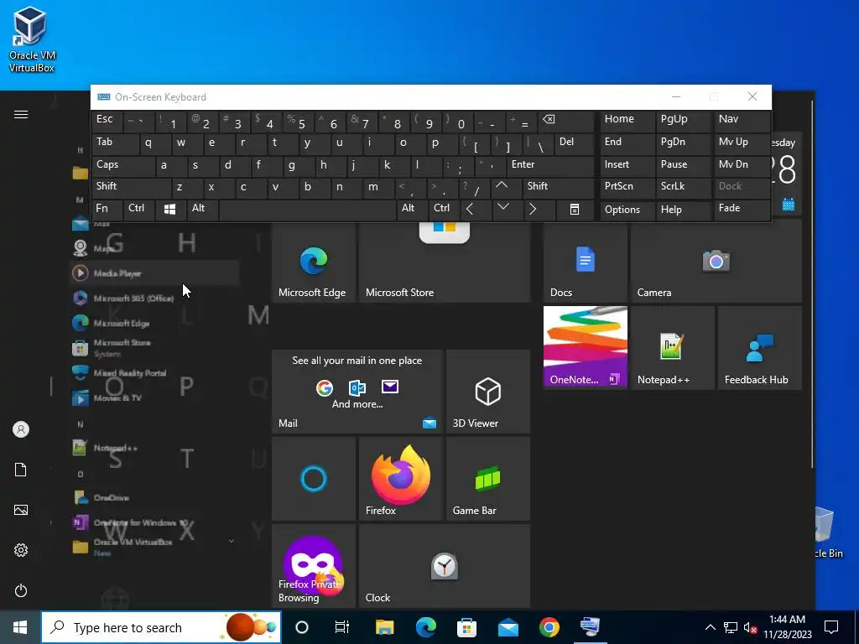
Task: Click the Fade key on keyboard
Action: coord(742,209)
